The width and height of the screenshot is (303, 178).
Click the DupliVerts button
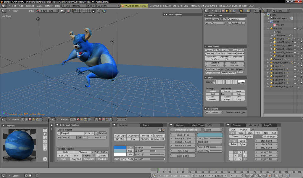click(224, 57)
